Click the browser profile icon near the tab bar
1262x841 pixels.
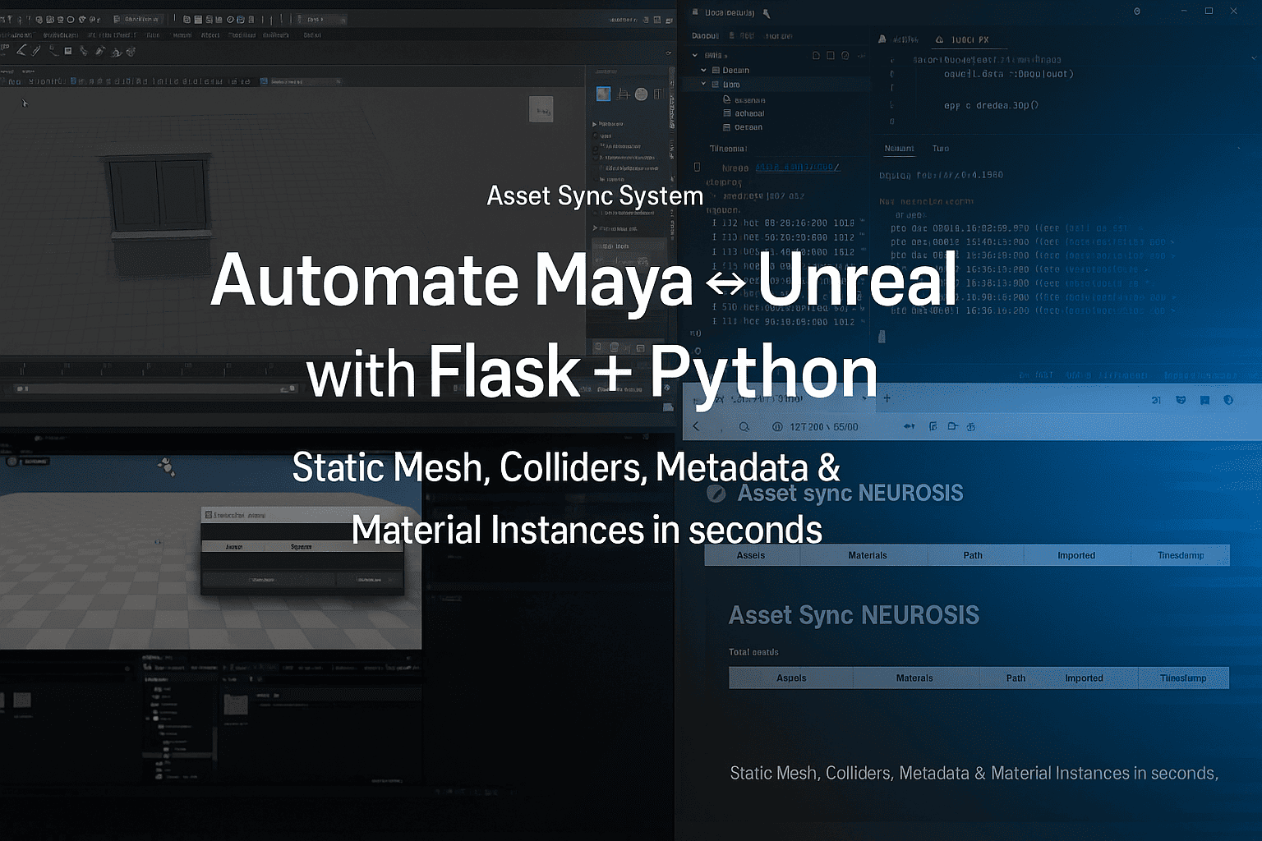click(1227, 400)
